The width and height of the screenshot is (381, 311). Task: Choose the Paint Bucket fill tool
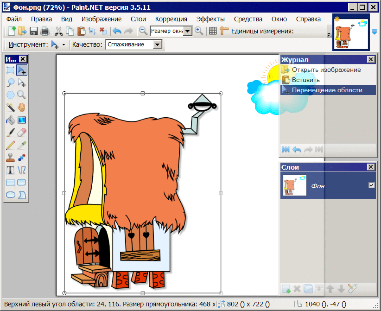click(x=10, y=120)
